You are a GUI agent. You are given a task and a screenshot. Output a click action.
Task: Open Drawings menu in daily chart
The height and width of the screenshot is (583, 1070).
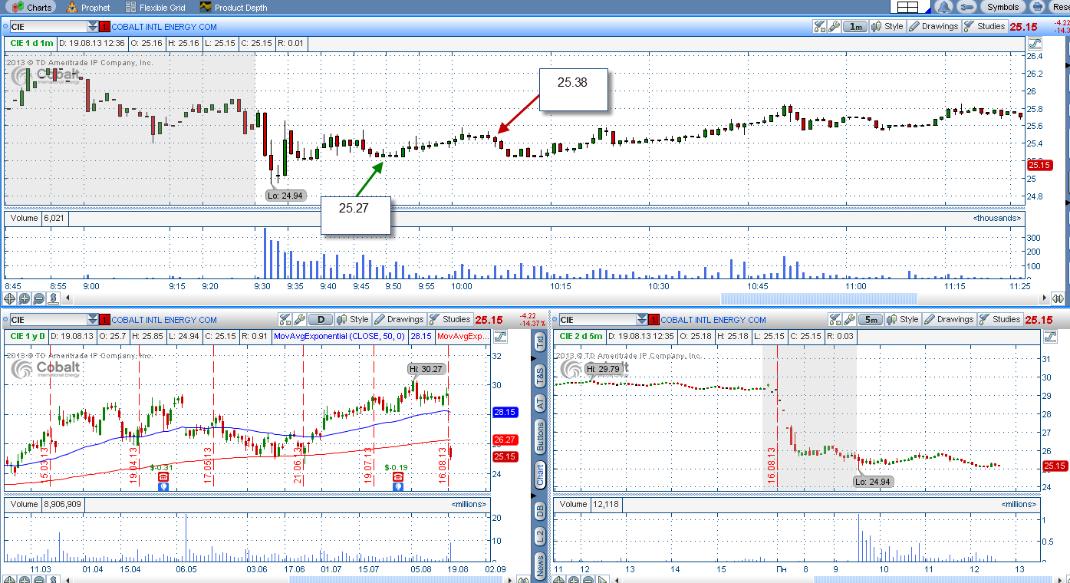click(x=399, y=319)
